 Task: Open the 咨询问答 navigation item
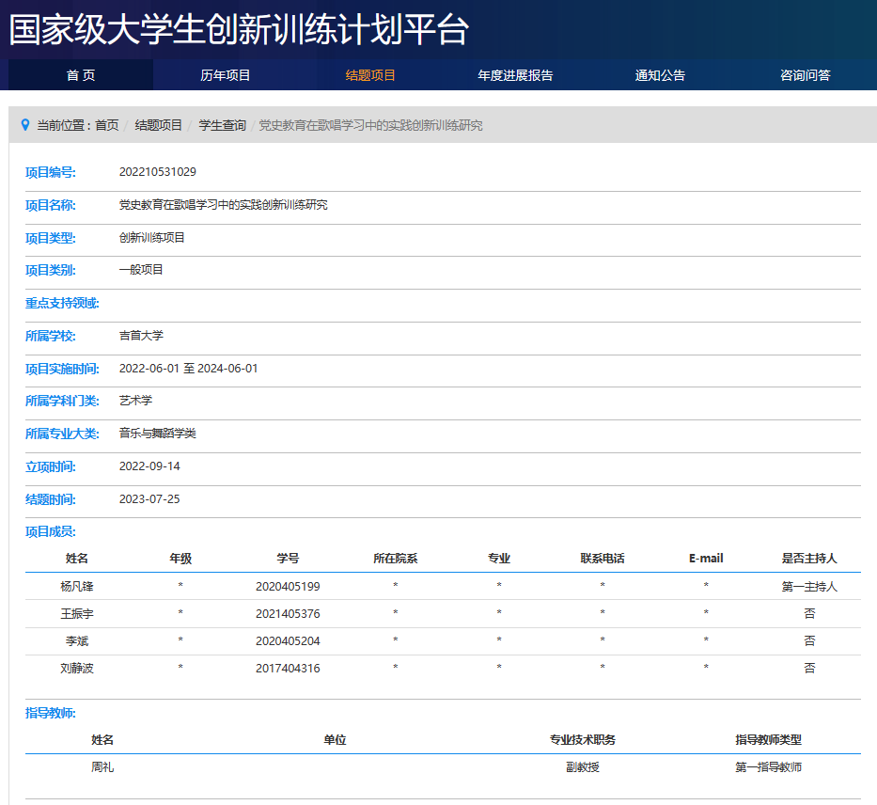[805, 75]
